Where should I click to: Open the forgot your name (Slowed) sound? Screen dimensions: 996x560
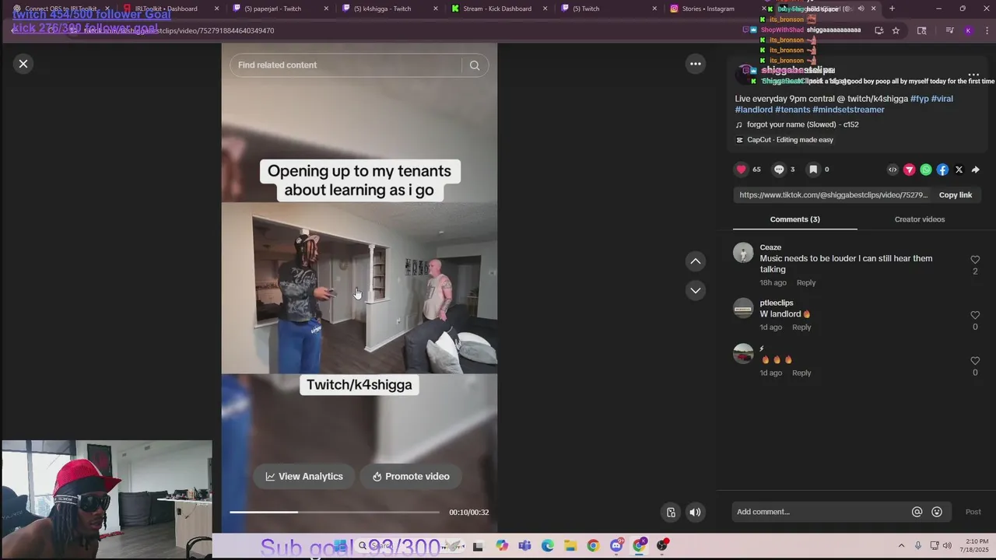click(x=802, y=124)
